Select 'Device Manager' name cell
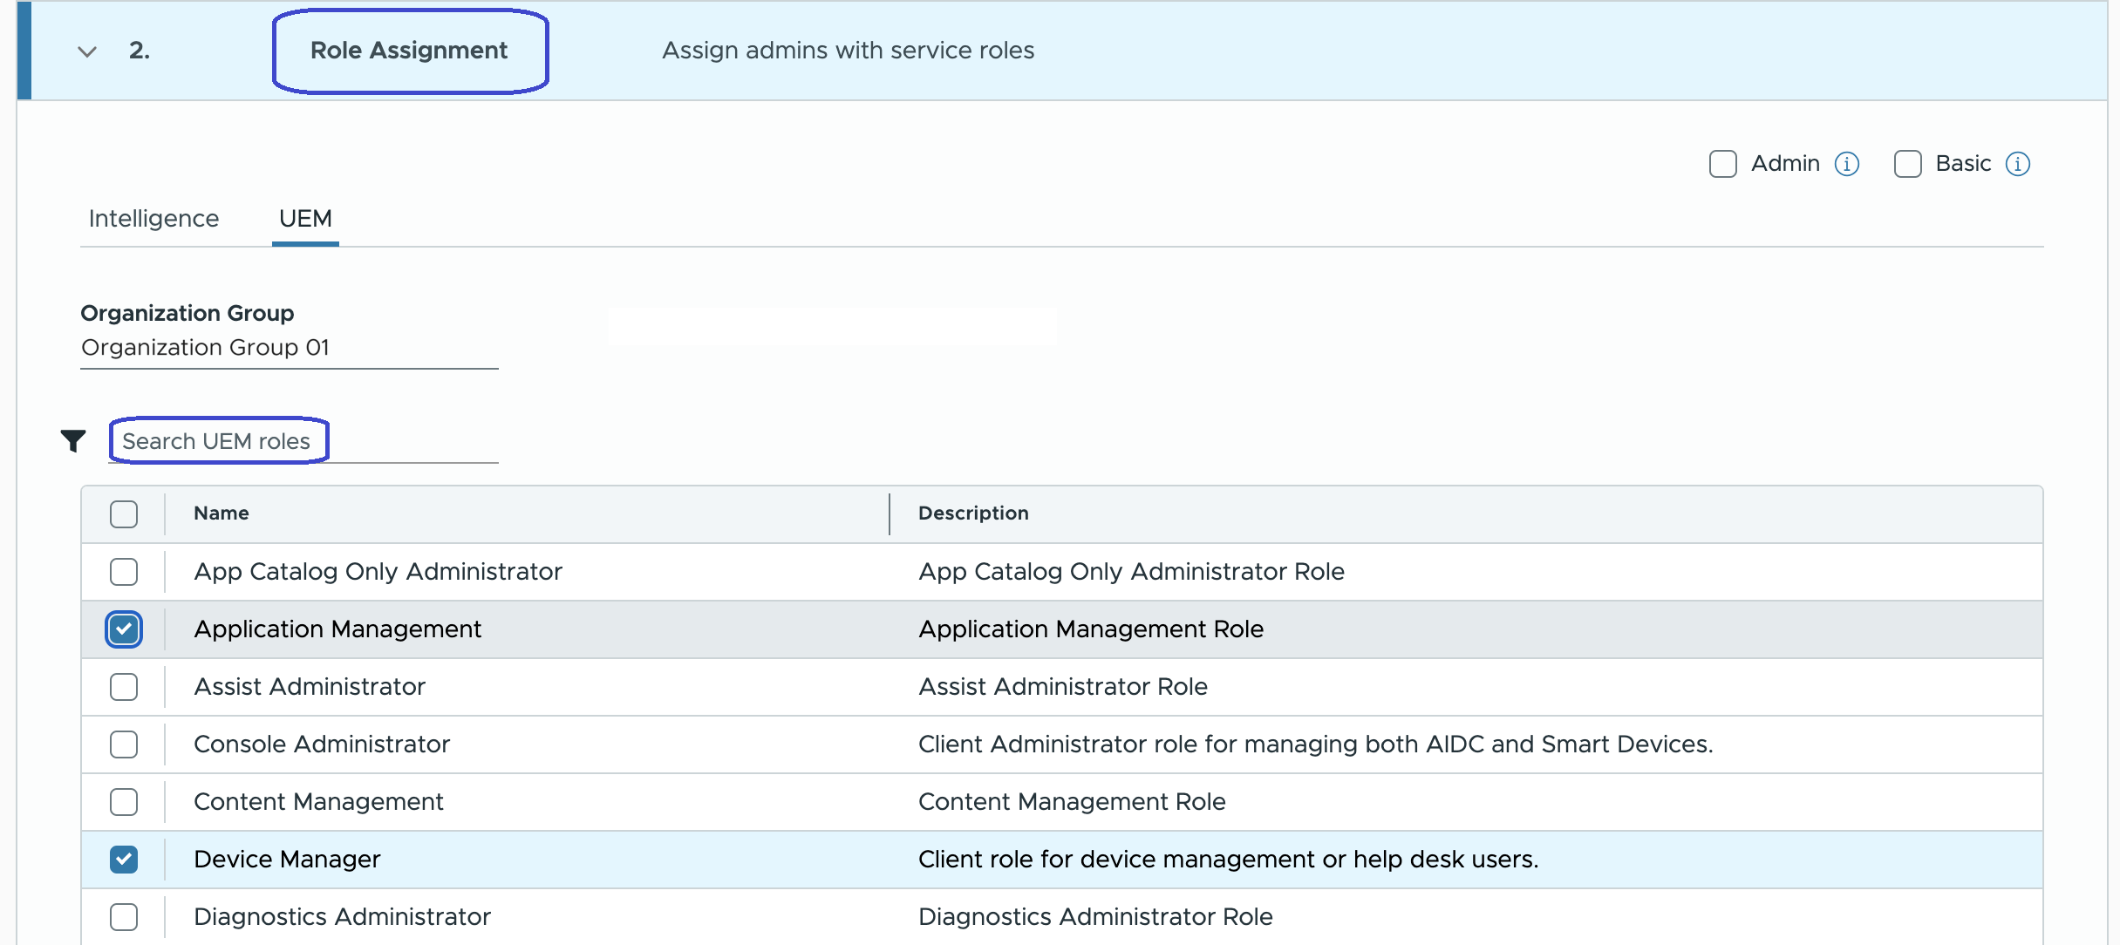Screen dimensions: 2120x945 [x=287, y=860]
